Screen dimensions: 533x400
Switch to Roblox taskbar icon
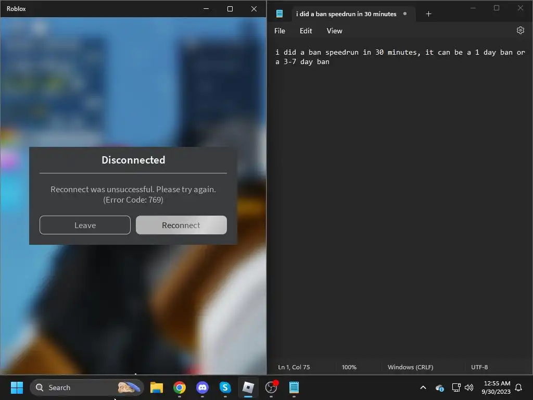click(x=248, y=387)
